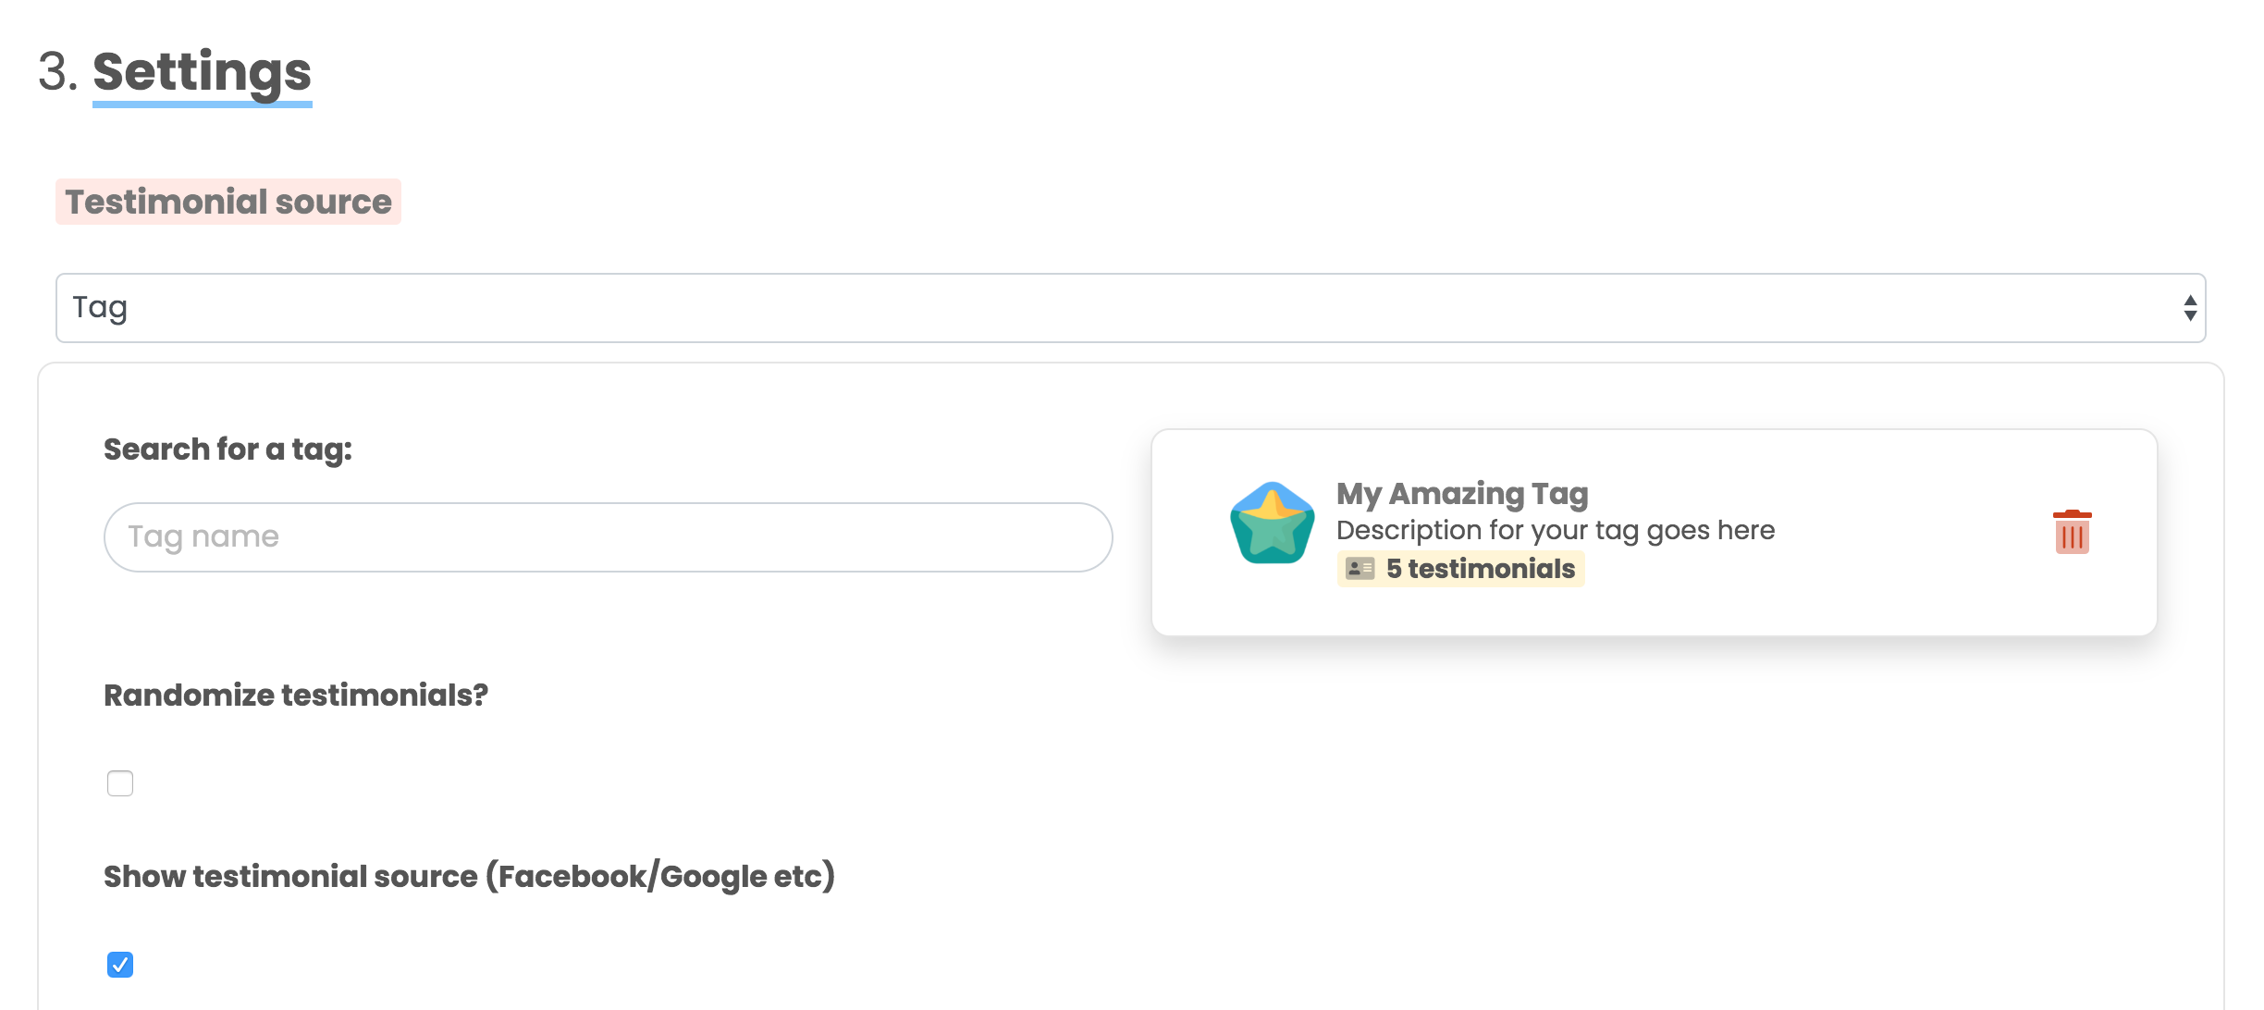Delete My Amazing Tag with trash icon
Screen dimensions: 2264x1010
2072,532
